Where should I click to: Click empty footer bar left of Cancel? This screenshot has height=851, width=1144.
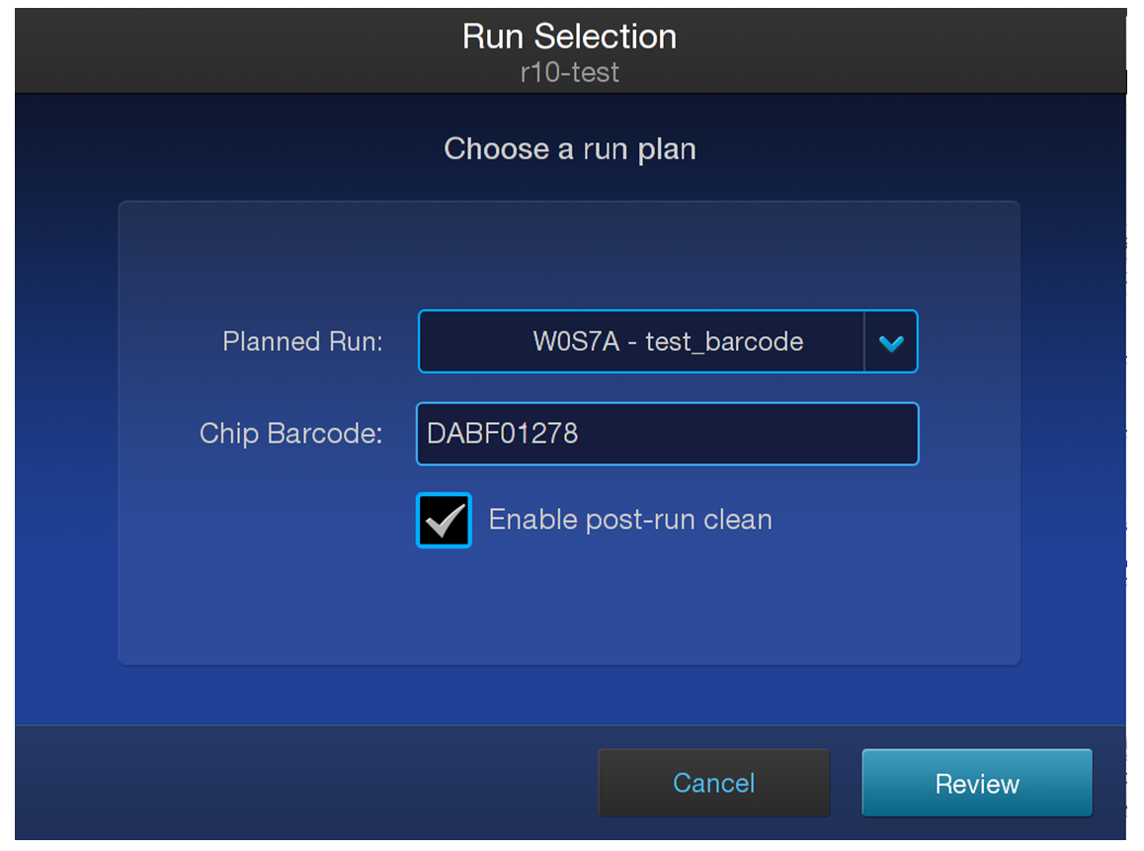tap(296, 783)
